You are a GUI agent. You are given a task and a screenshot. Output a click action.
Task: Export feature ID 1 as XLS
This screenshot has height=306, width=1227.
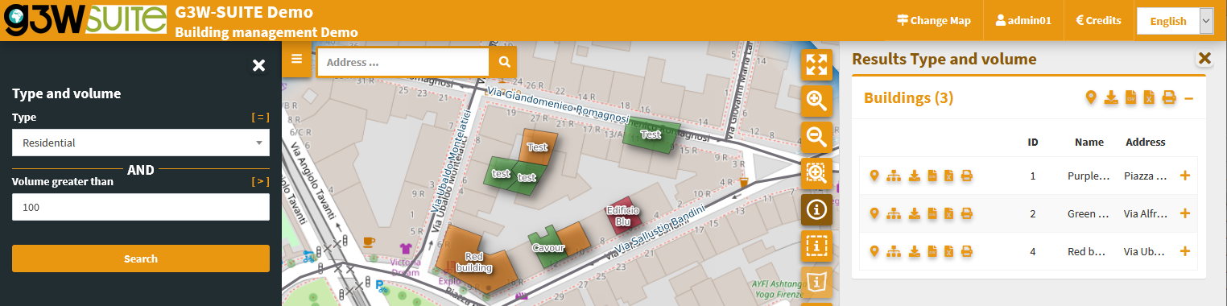[948, 176]
